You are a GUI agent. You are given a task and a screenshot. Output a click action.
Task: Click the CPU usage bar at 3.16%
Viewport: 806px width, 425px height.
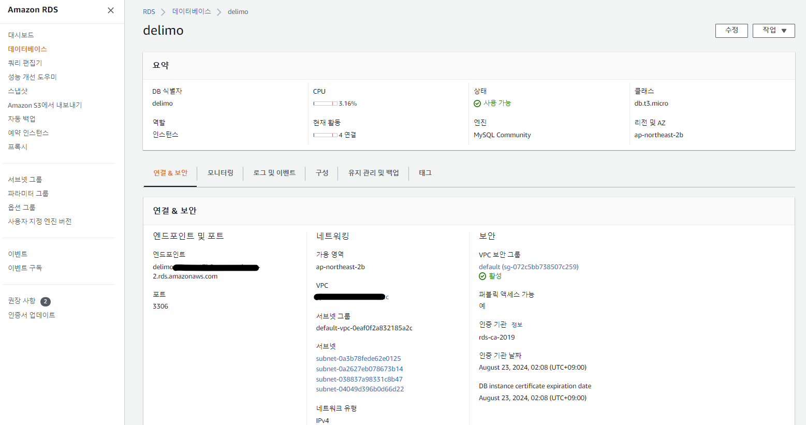(325, 104)
